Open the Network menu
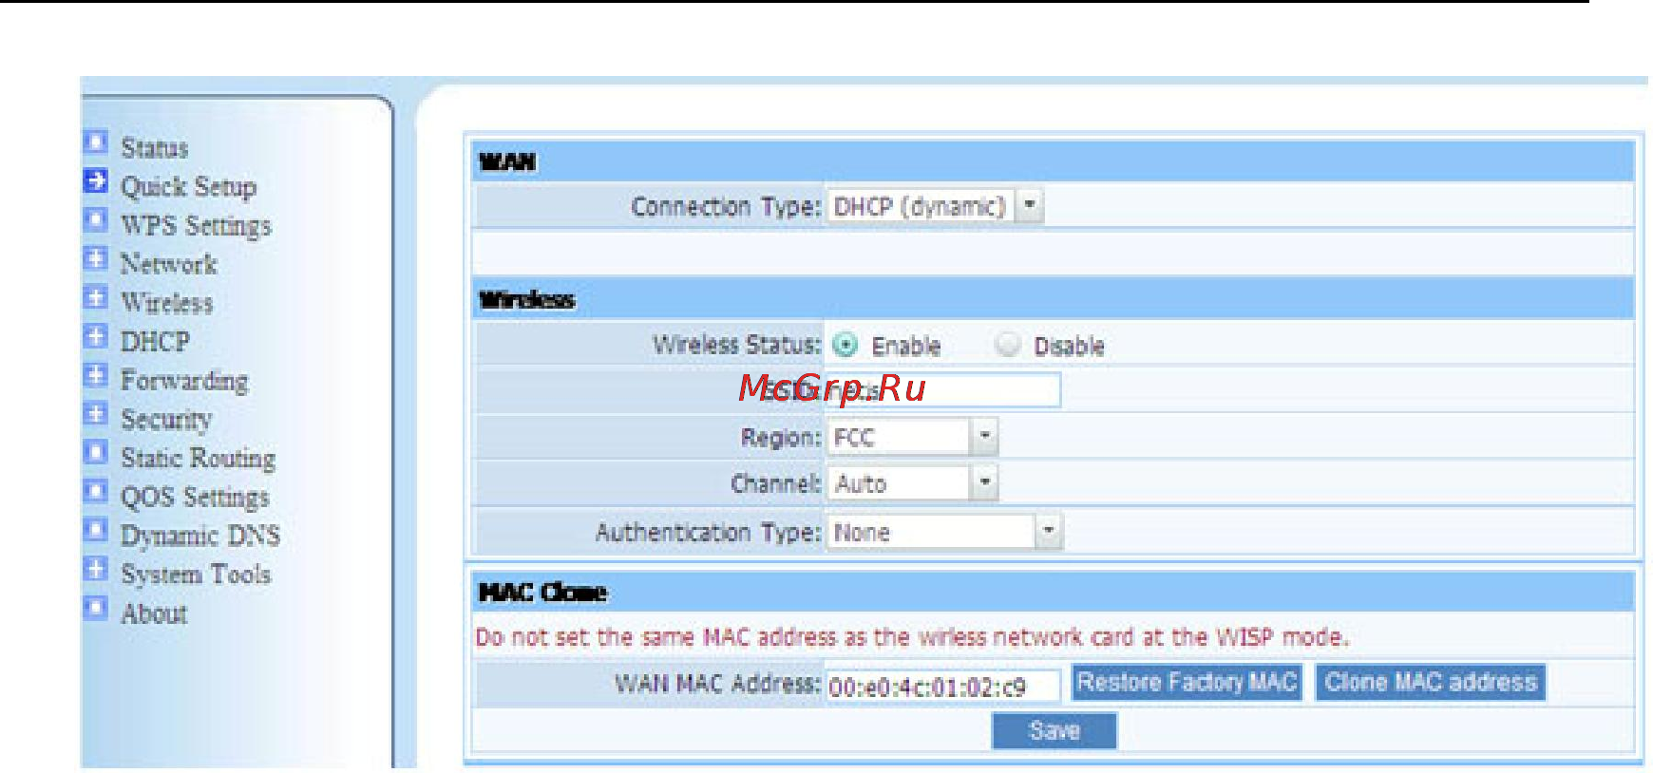The width and height of the screenshot is (1653, 773). click(168, 264)
